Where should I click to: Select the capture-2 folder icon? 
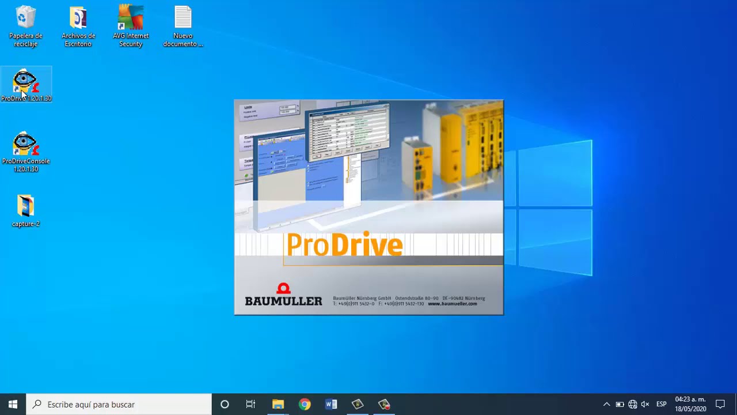click(26, 211)
